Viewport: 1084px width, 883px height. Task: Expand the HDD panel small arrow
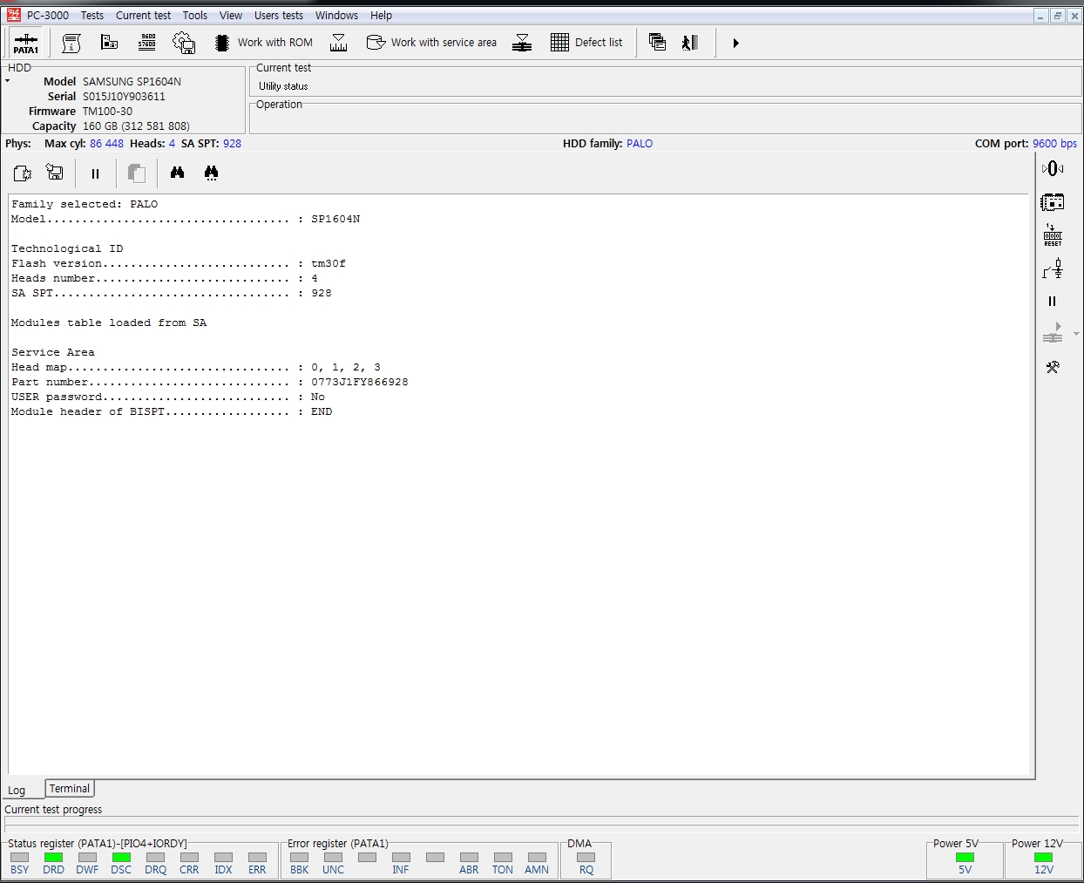pos(8,81)
